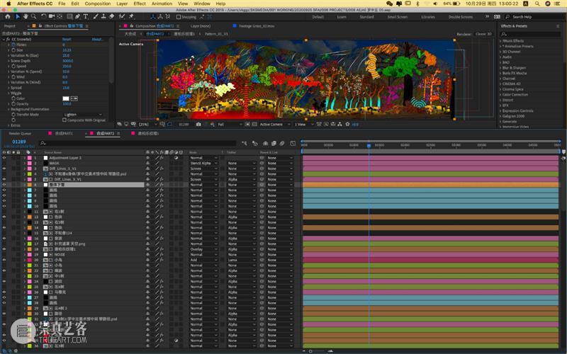The height and width of the screenshot is (354, 567).
Task: Select the Rotation tool
Action: click(43, 16)
